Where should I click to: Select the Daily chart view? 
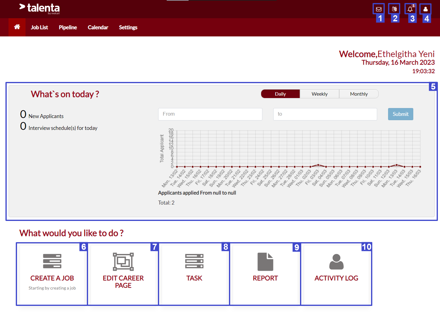coord(280,94)
